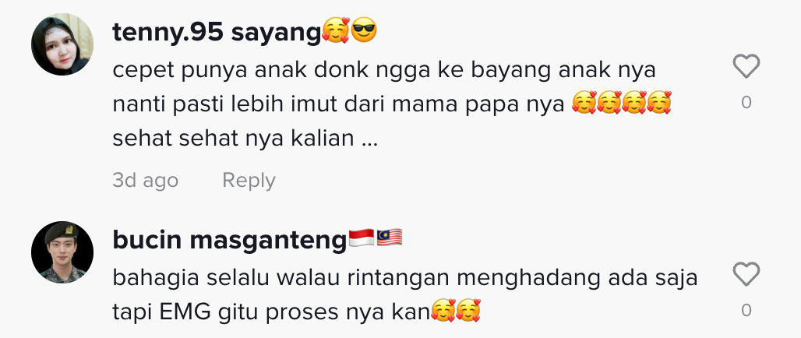The height and width of the screenshot is (338, 801).
Task: Like the comment by tenny.95 sayang
Action: pyautogui.click(x=746, y=66)
